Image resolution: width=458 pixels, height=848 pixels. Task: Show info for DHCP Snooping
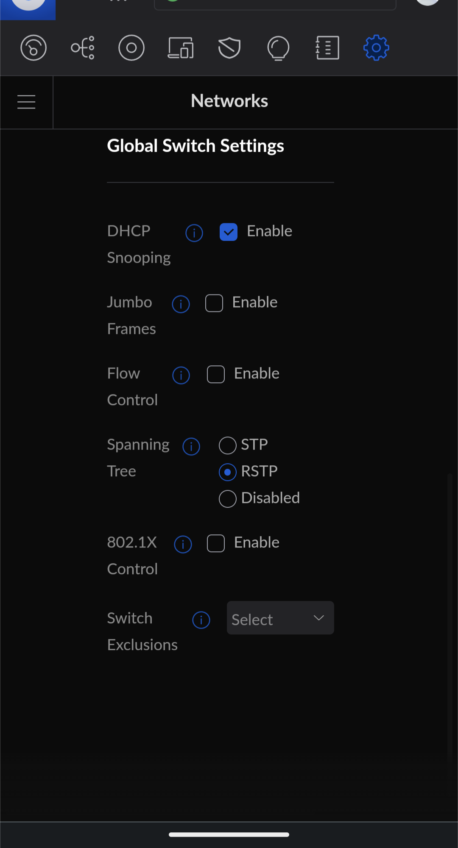(x=194, y=233)
